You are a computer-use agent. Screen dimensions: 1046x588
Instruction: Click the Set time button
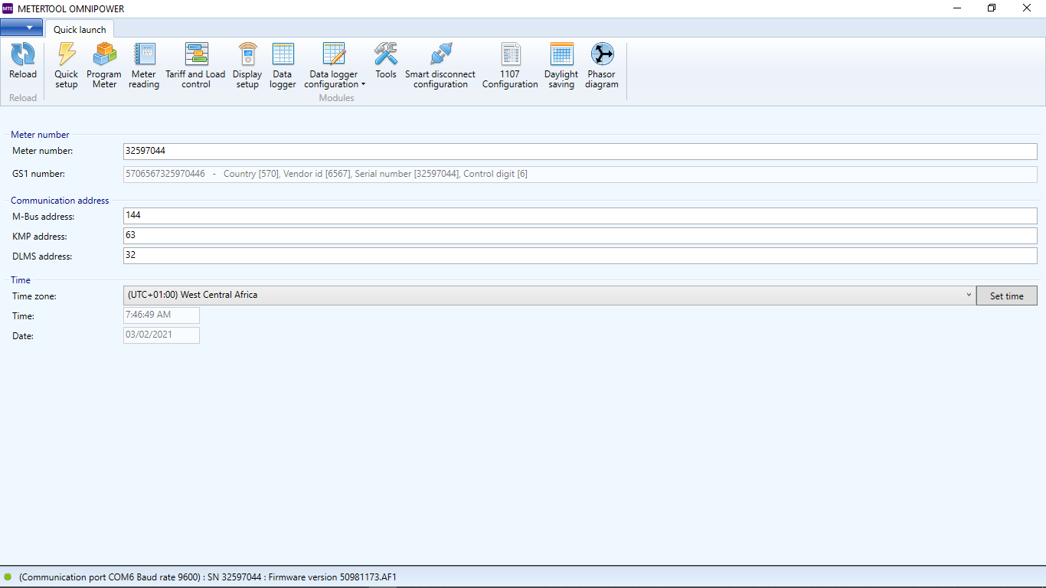coord(1007,296)
